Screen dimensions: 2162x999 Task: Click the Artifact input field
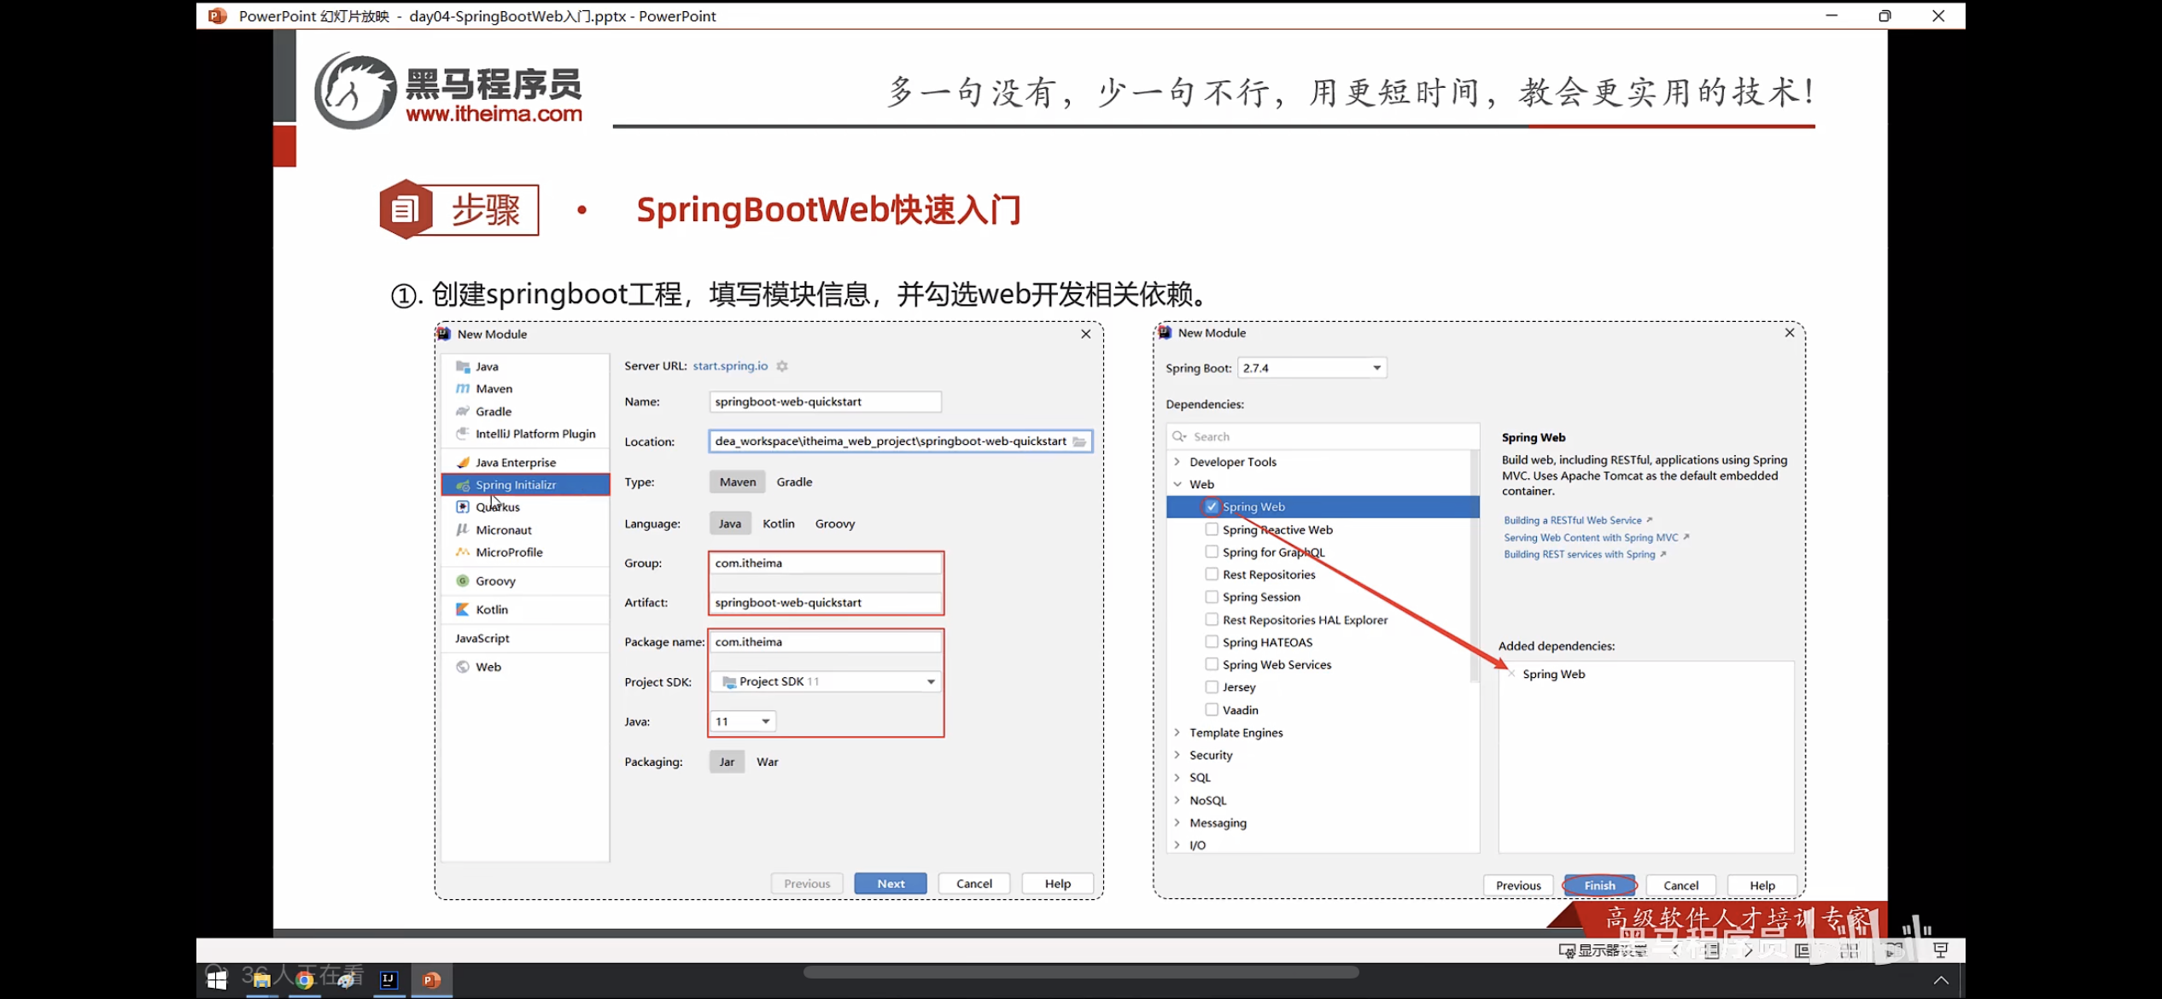pos(825,602)
